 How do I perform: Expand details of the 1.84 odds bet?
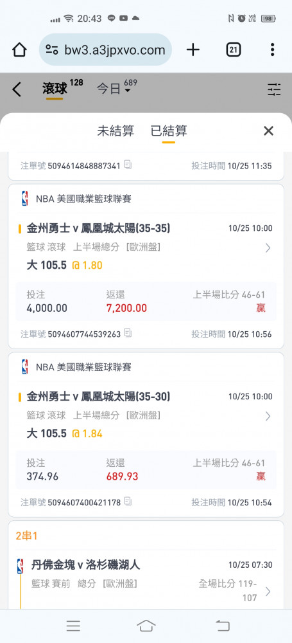point(268,416)
